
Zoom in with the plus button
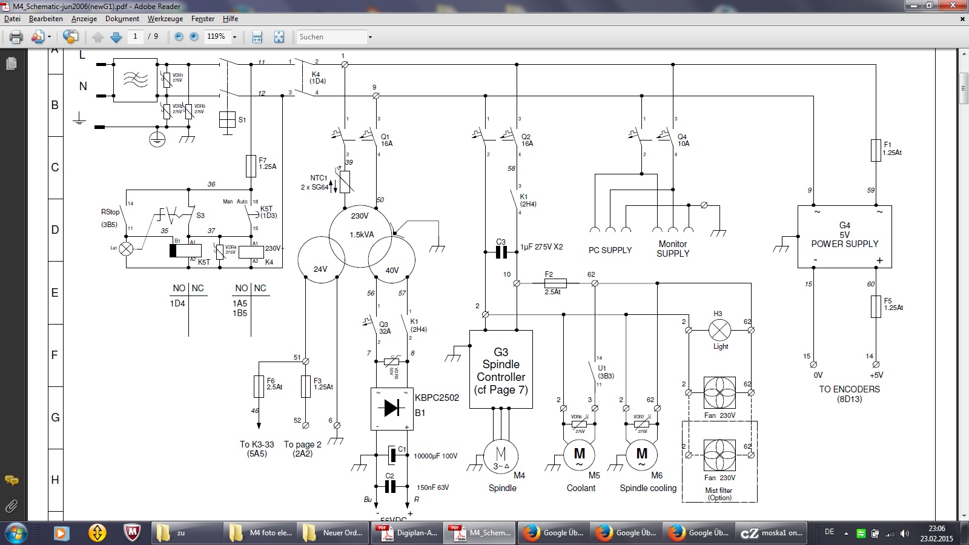click(194, 36)
